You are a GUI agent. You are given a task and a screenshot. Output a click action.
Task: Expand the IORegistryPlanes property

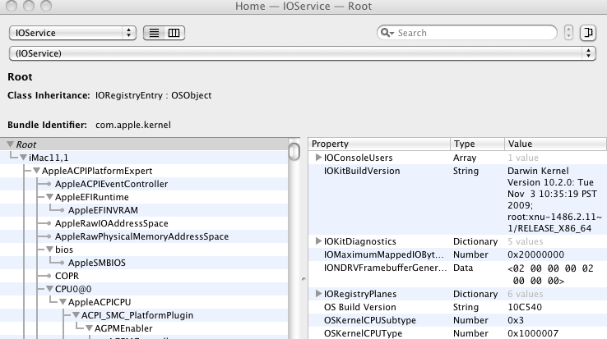[318, 294]
